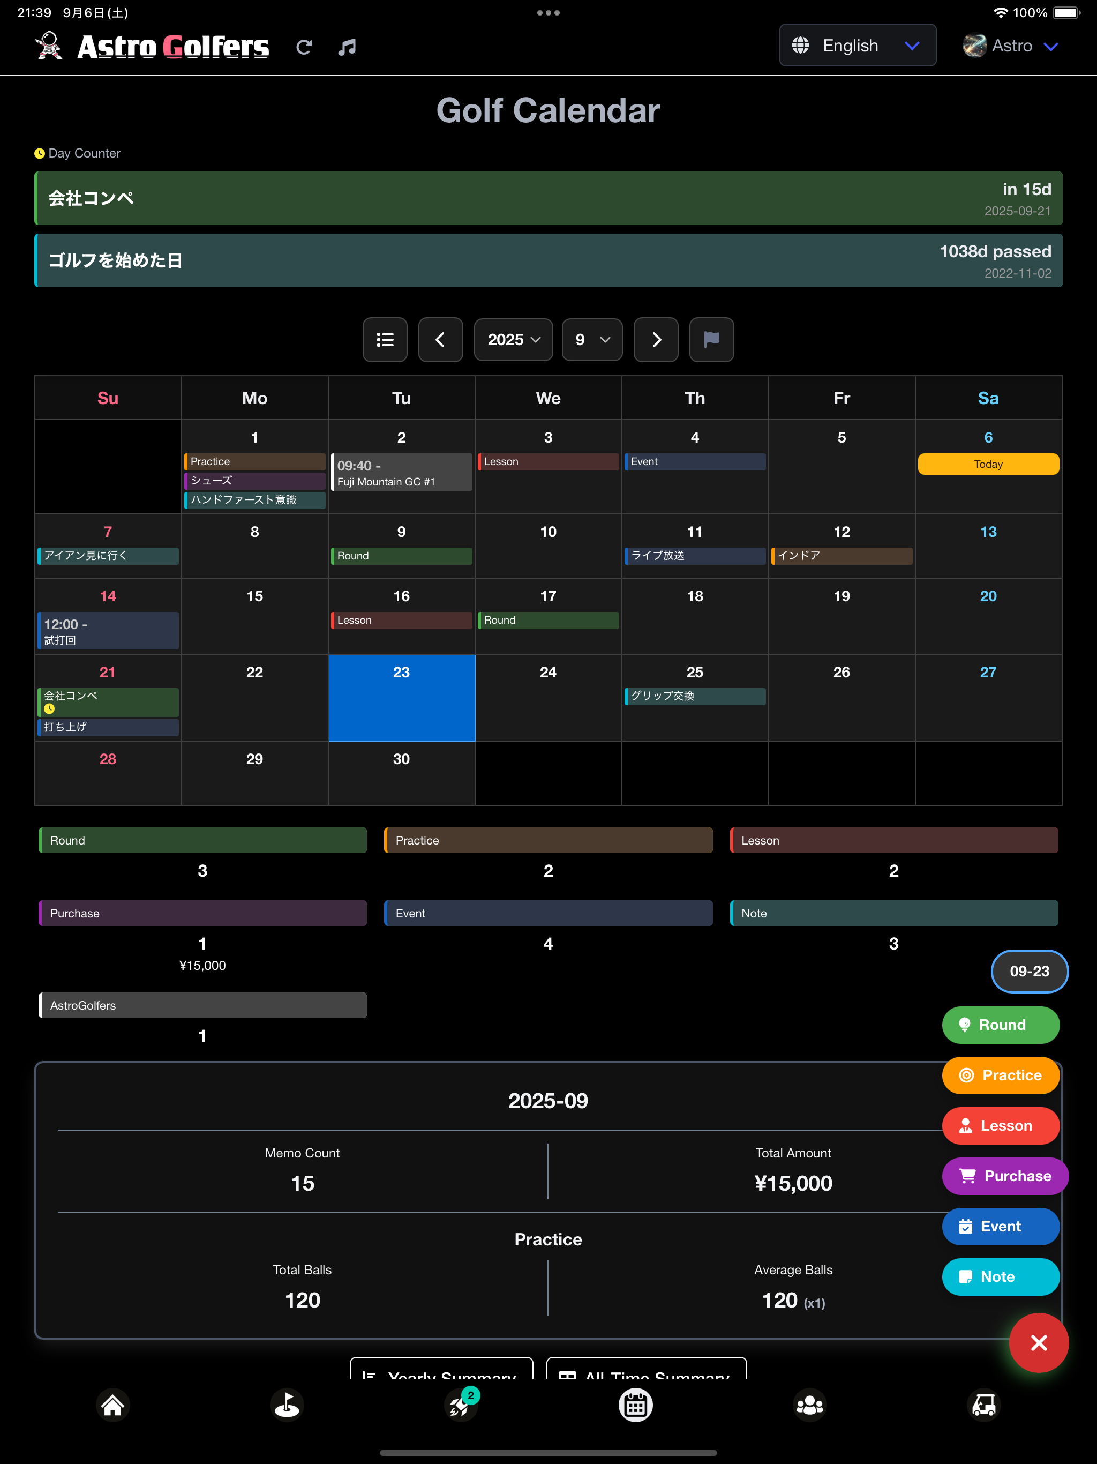Open the 会社コンペ entry on September 21
The width and height of the screenshot is (1097, 1464).
[108, 702]
